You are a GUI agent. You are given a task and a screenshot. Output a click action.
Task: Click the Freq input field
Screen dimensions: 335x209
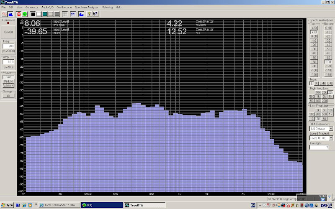coord(9,46)
